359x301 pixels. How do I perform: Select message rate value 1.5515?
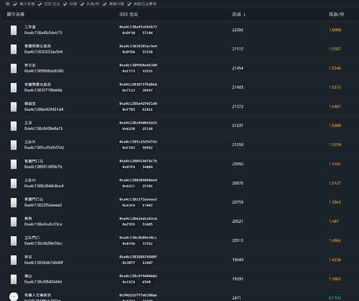(x=335, y=87)
